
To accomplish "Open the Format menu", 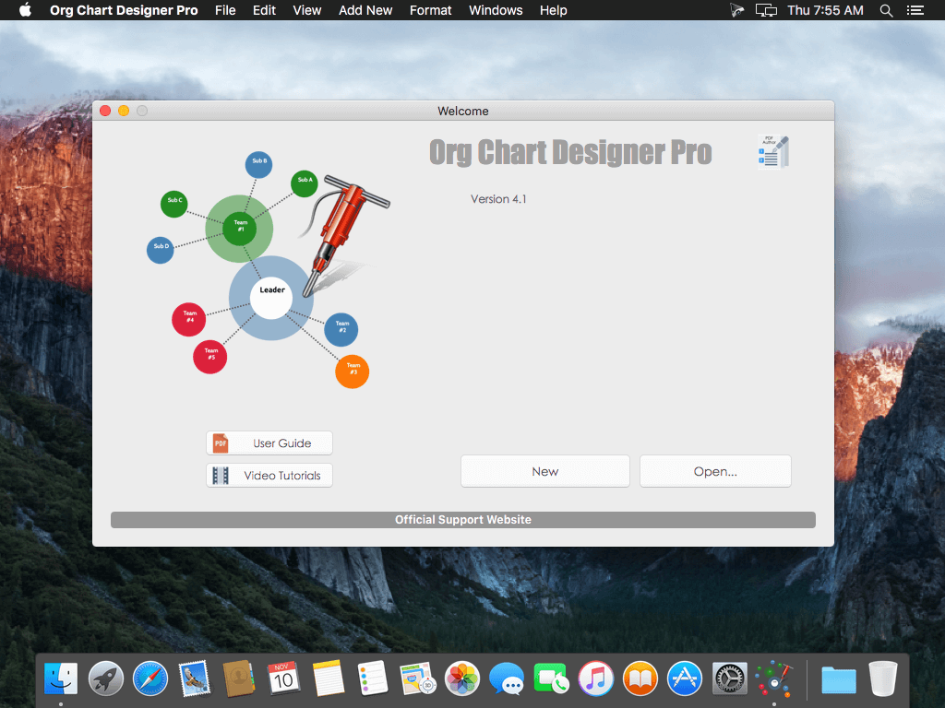I will (x=430, y=10).
